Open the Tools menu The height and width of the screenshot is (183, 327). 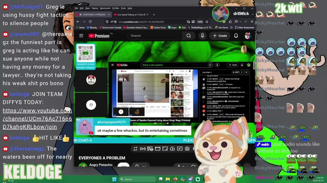[x=123, y=8]
